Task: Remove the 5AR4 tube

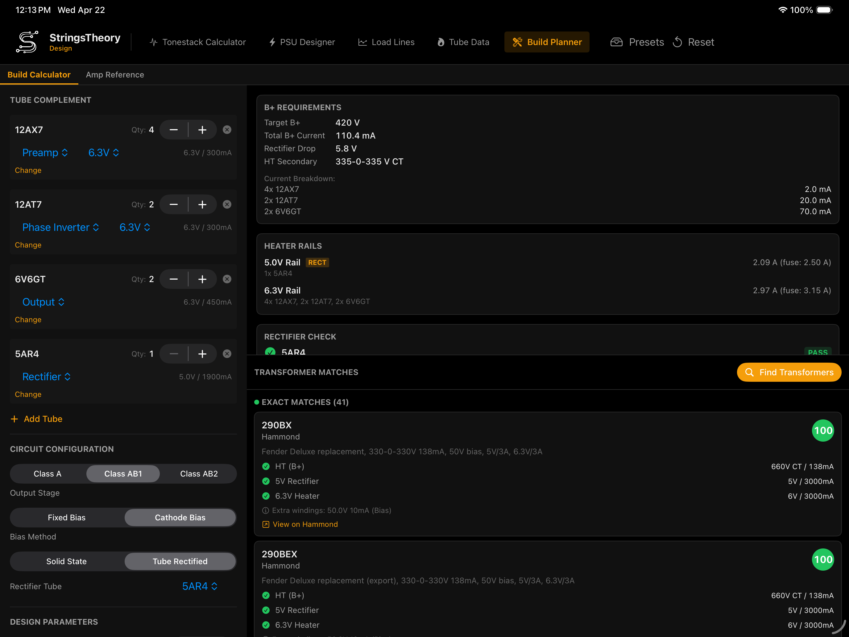Action: pyautogui.click(x=227, y=354)
